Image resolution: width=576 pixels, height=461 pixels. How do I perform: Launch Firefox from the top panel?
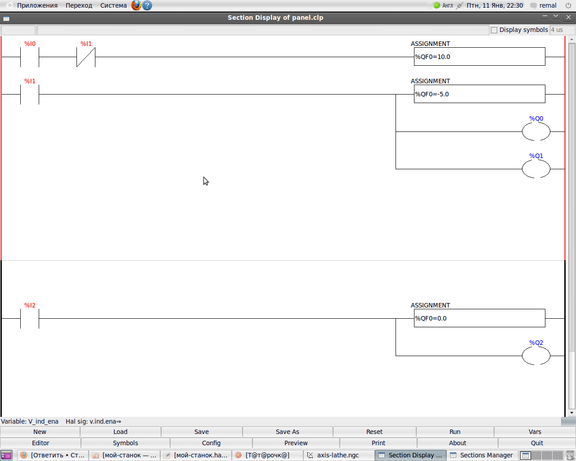tap(136, 5)
